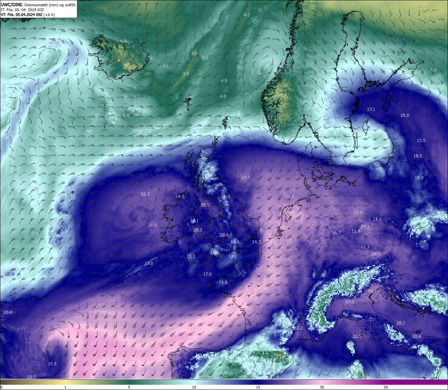Select the 21.9 value near the low centre
This screenshot has height=390, width=448.
point(152,225)
